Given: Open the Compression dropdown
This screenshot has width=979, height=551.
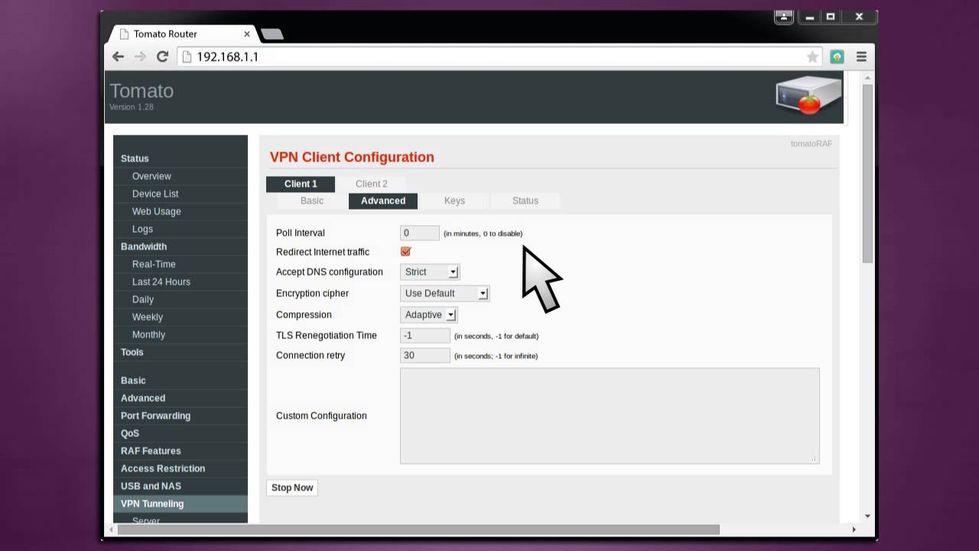Looking at the screenshot, I should pyautogui.click(x=428, y=315).
